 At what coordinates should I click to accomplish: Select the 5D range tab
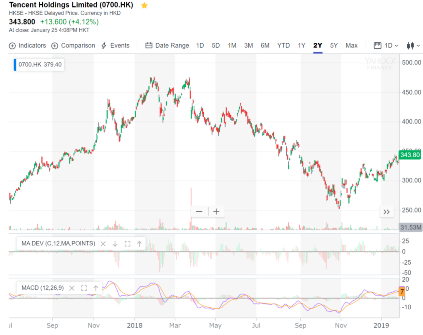pyautogui.click(x=216, y=46)
